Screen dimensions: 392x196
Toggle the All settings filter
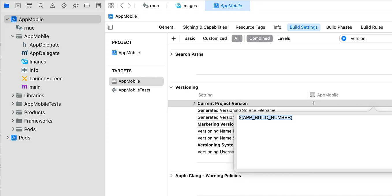237,38
